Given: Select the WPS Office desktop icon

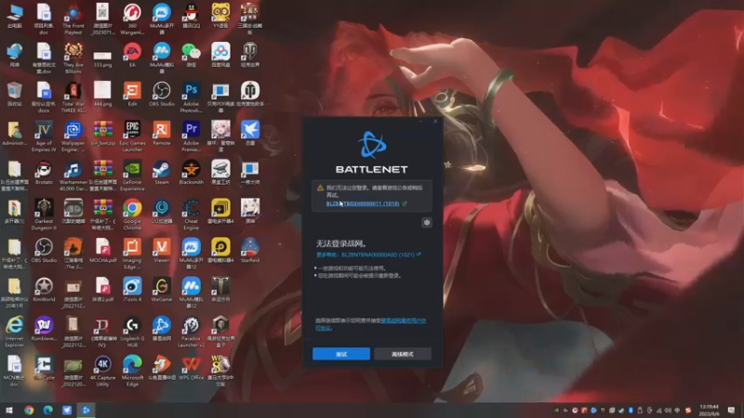Looking at the screenshot, I should 192,368.
